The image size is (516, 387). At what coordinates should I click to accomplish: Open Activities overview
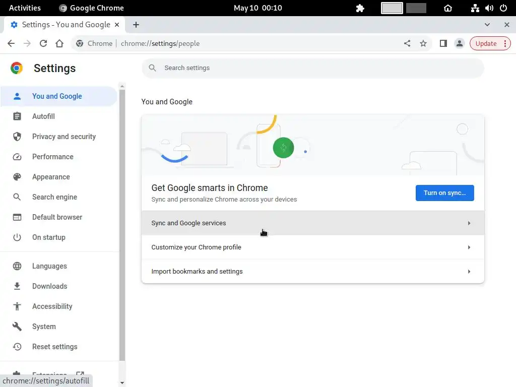pos(25,8)
